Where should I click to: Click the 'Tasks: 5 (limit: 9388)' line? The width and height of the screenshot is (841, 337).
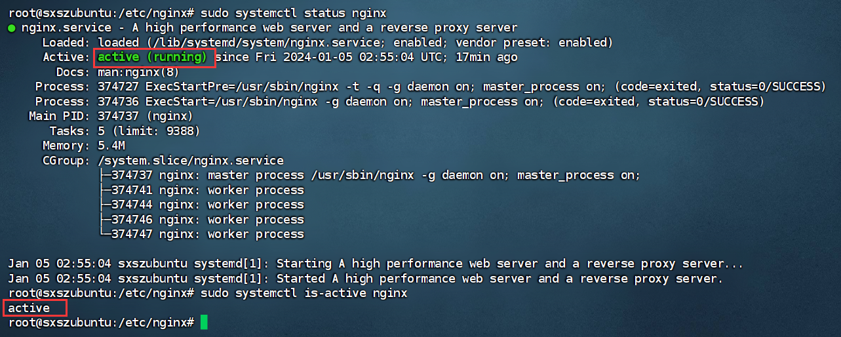125,131
